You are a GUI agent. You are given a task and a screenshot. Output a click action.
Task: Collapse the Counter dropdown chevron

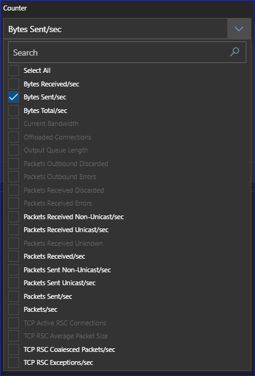coord(239,29)
